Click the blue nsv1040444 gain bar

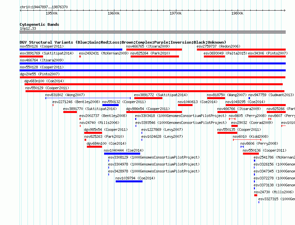[x=122, y=154]
